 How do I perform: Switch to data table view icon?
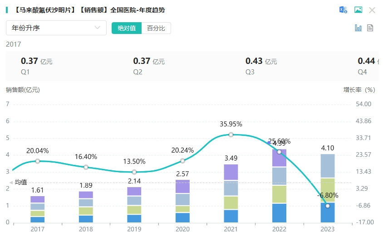[x=370, y=28]
